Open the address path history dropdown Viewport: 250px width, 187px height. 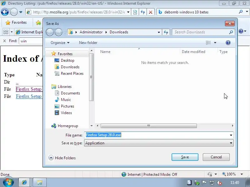coord(159,32)
